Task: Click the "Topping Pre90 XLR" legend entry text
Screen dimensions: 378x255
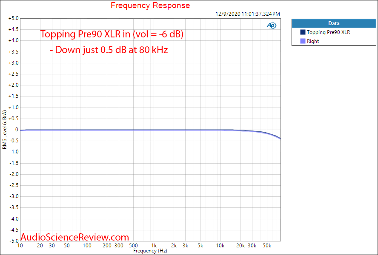Action: click(328, 32)
